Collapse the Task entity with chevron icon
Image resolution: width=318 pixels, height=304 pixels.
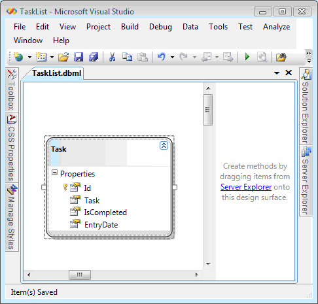[164, 145]
